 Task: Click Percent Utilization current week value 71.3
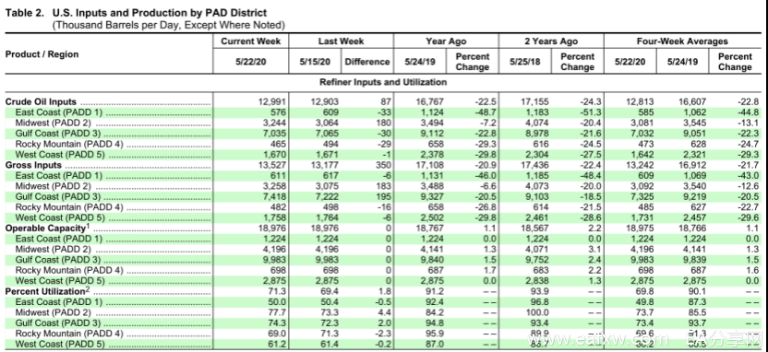(x=277, y=291)
